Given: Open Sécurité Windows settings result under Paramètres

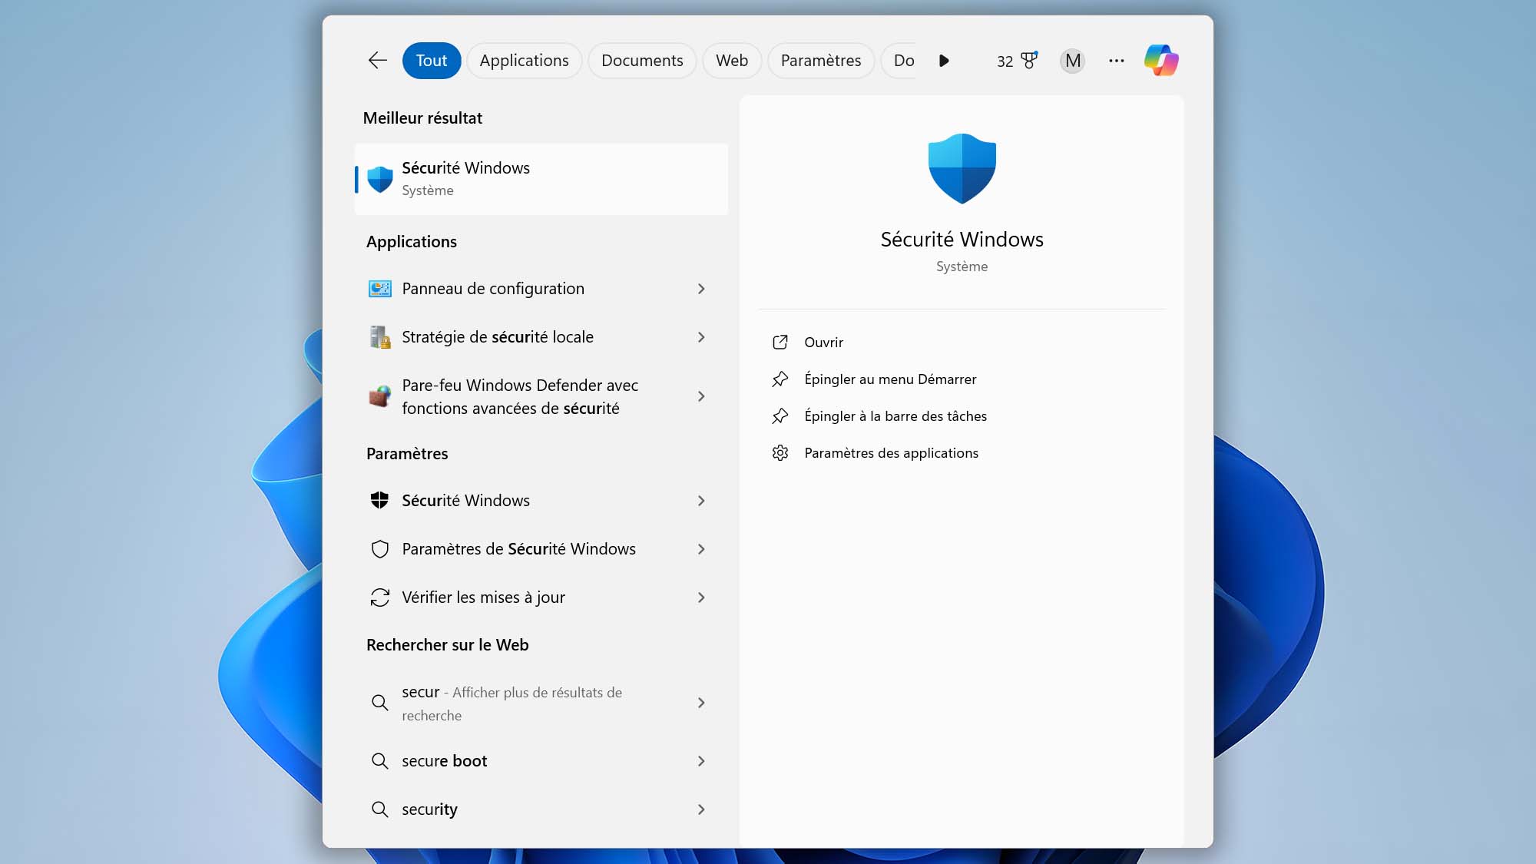Looking at the screenshot, I should click(x=541, y=501).
